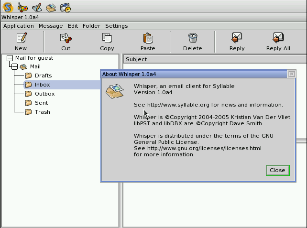Select the Outbox folder
The image size is (307, 228).
click(44, 94)
